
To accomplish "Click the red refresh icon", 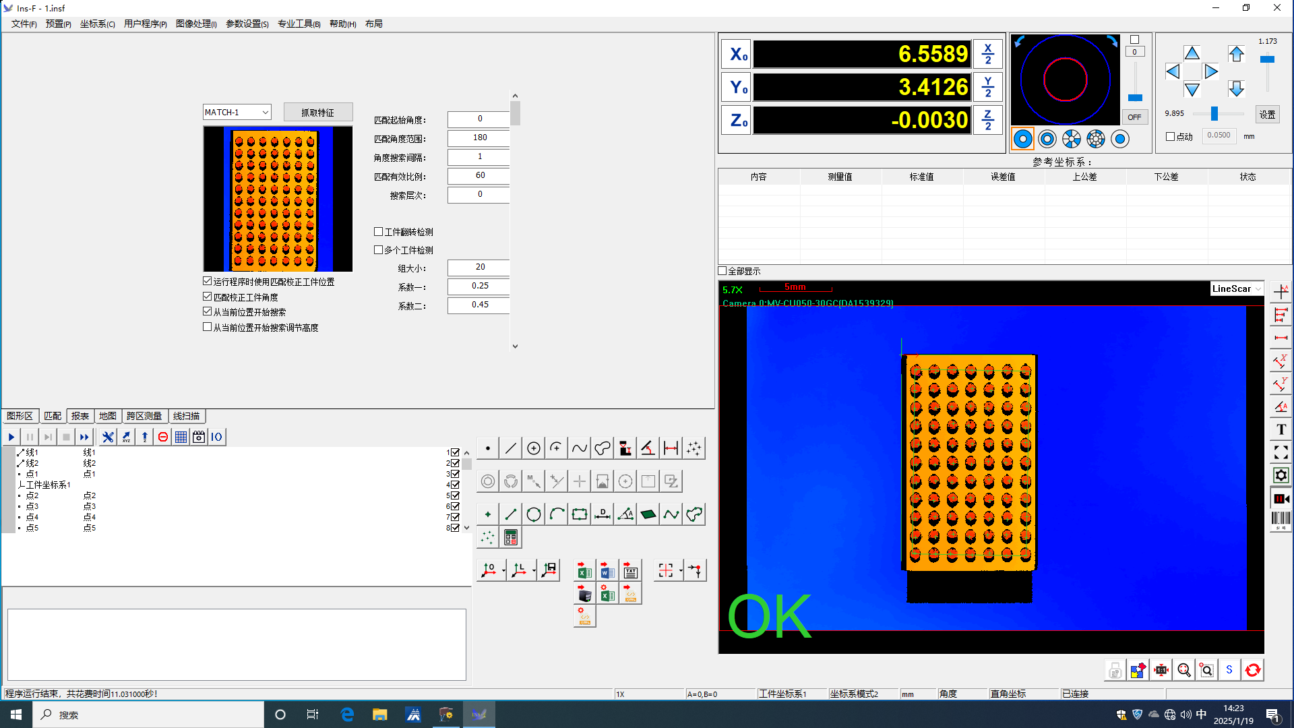I will [x=1252, y=670].
